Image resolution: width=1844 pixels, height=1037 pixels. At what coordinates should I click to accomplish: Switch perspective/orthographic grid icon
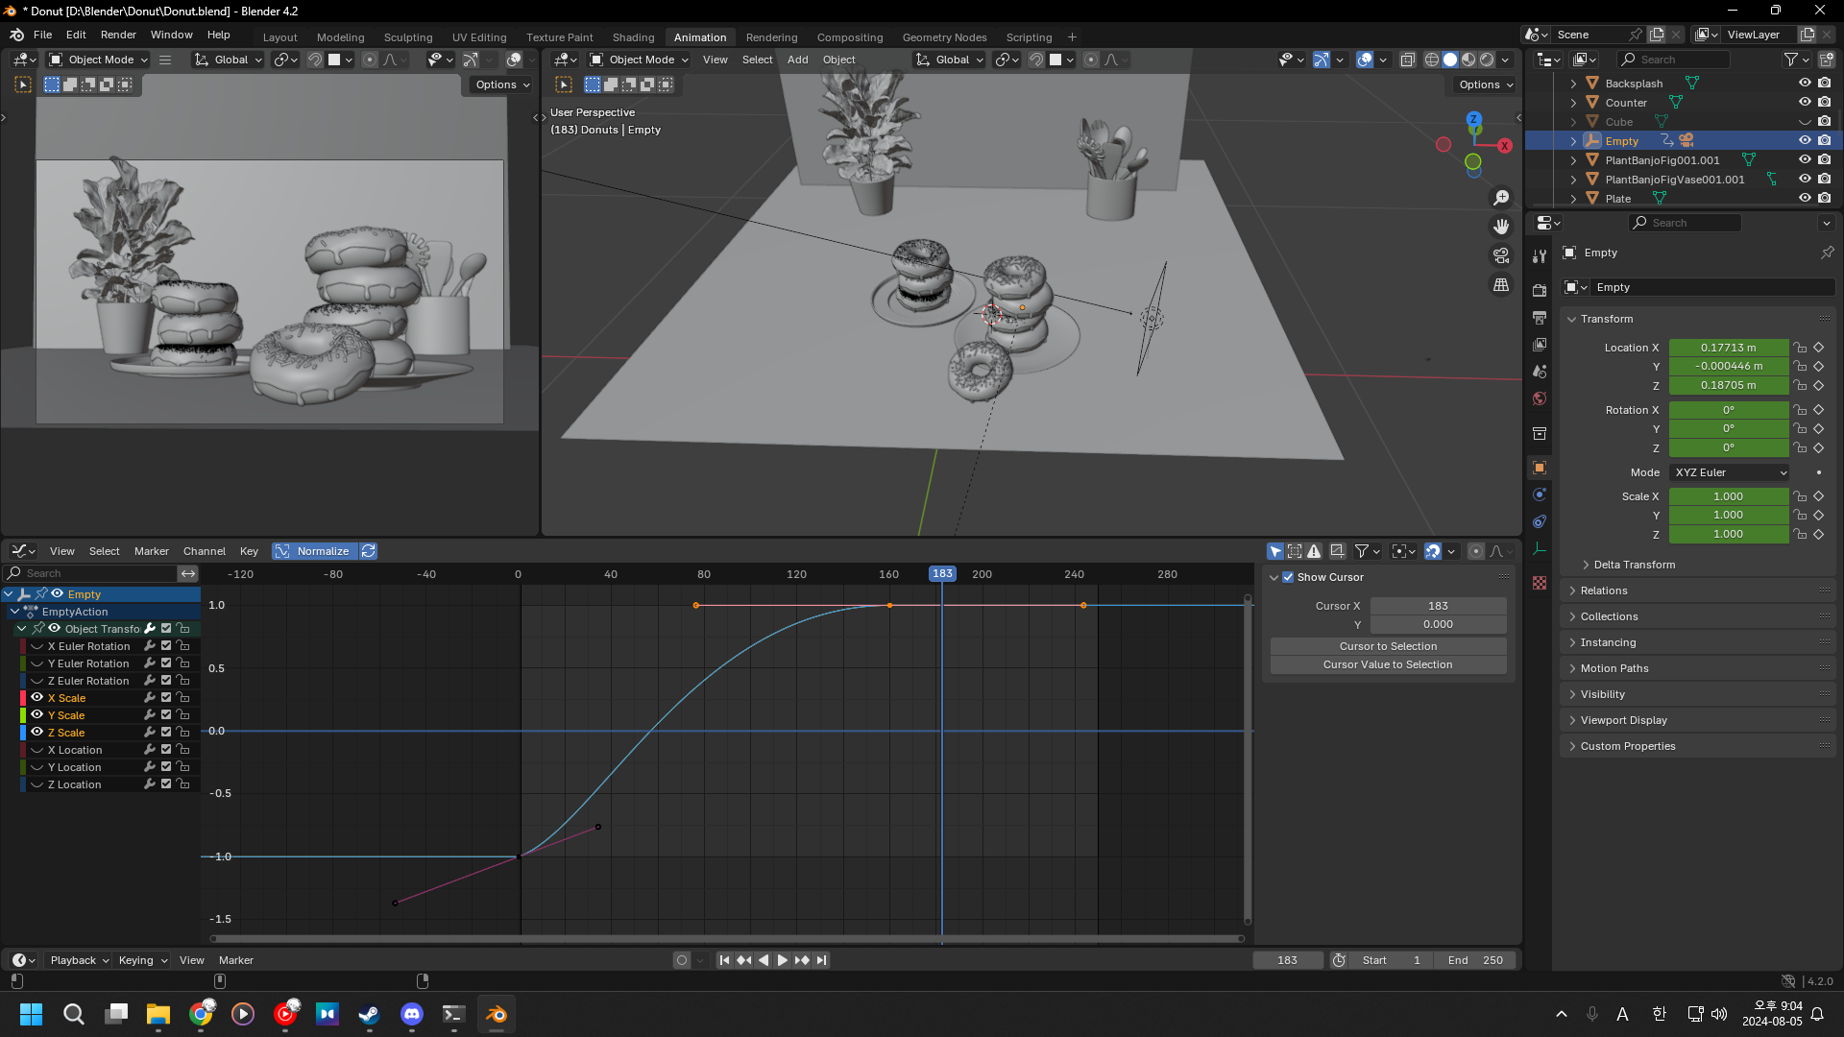1500,285
